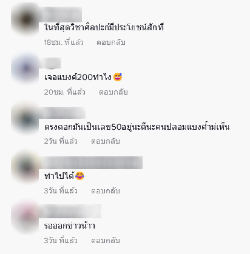
Task: Open blurred username above เจอแบงค์200ทำไง
Action: (50, 63)
